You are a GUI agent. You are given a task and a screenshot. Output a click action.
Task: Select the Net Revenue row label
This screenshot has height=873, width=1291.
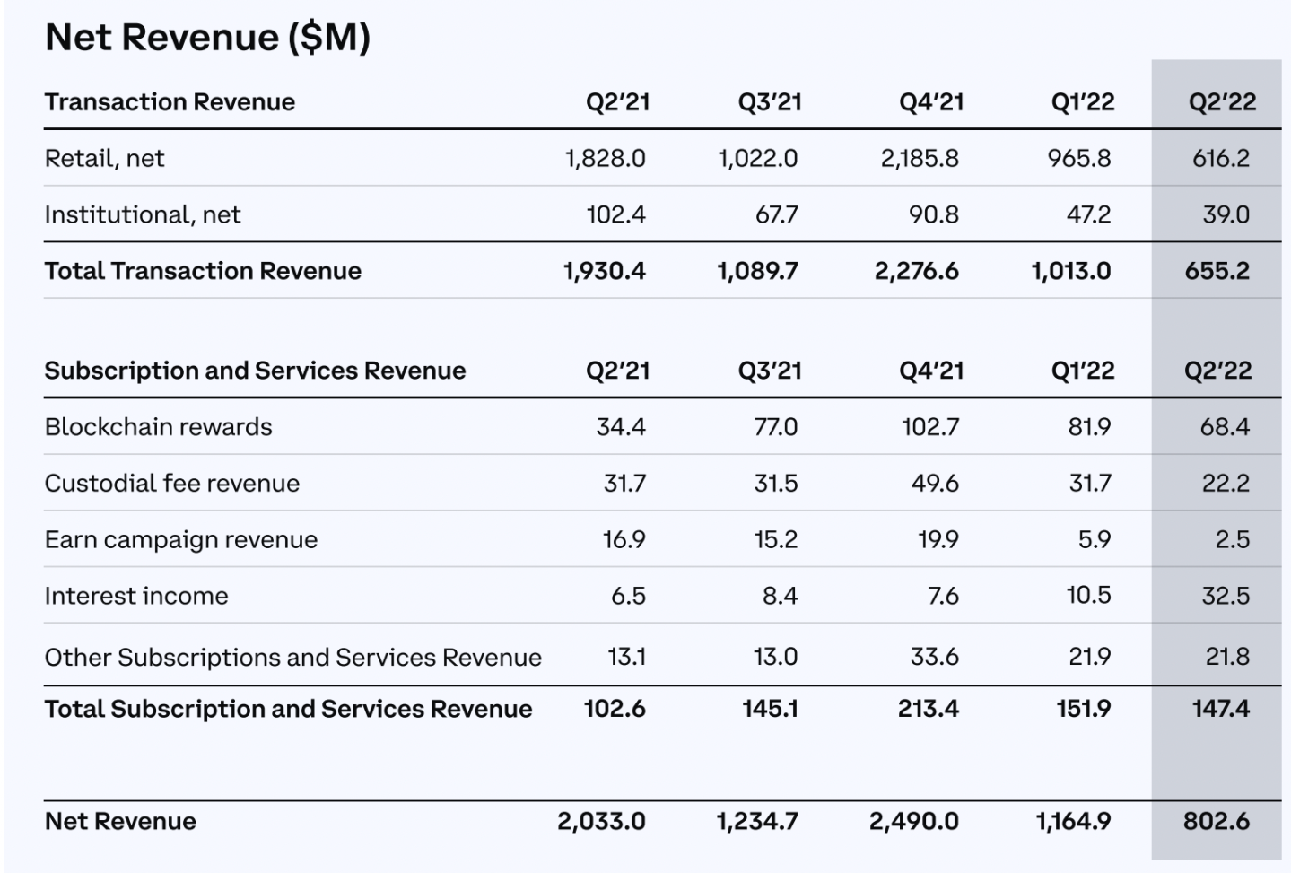[120, 821]
